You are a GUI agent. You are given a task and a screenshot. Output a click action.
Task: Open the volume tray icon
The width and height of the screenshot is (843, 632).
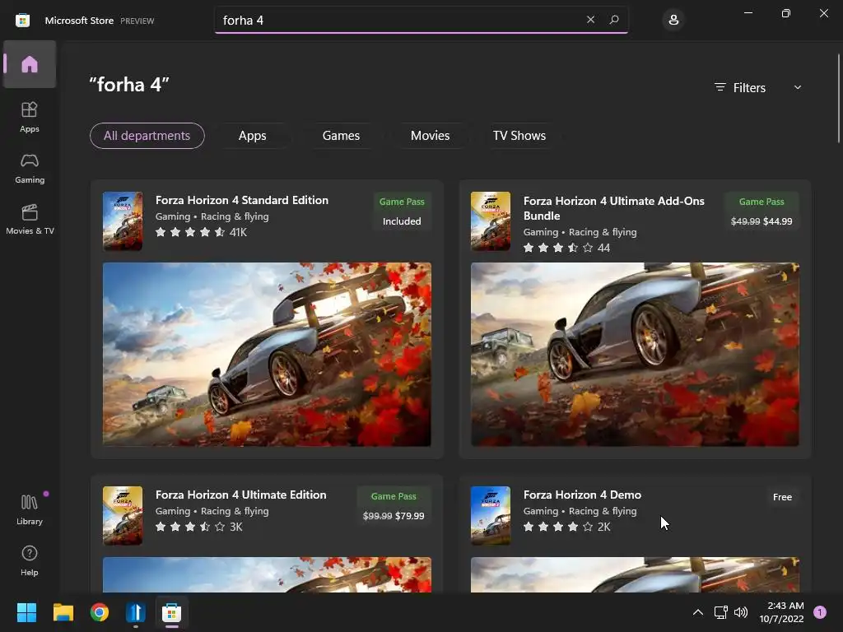tap(741, 612)
